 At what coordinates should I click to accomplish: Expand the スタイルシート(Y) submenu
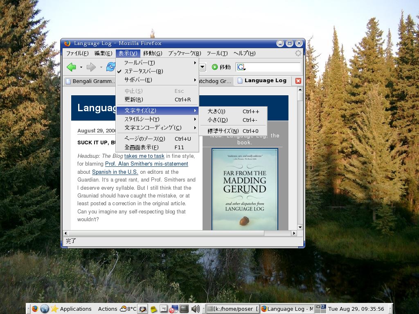click(x=158, y=119)
